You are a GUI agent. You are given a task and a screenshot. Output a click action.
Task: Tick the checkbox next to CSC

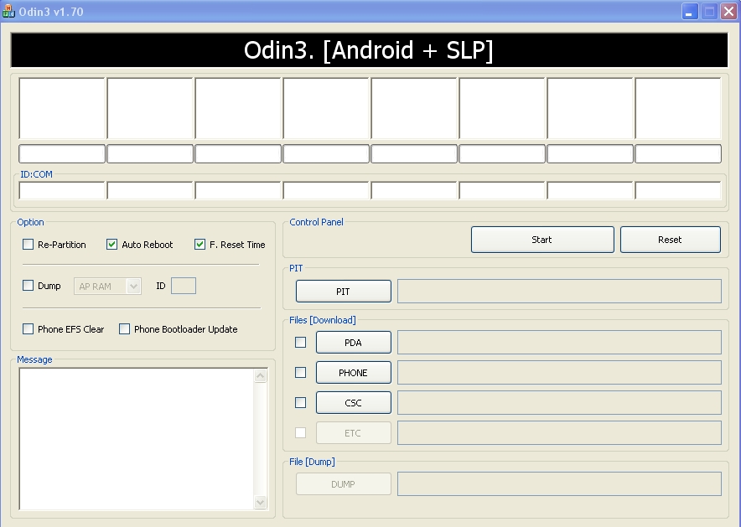pyautogui.click(x=300, y=402)
